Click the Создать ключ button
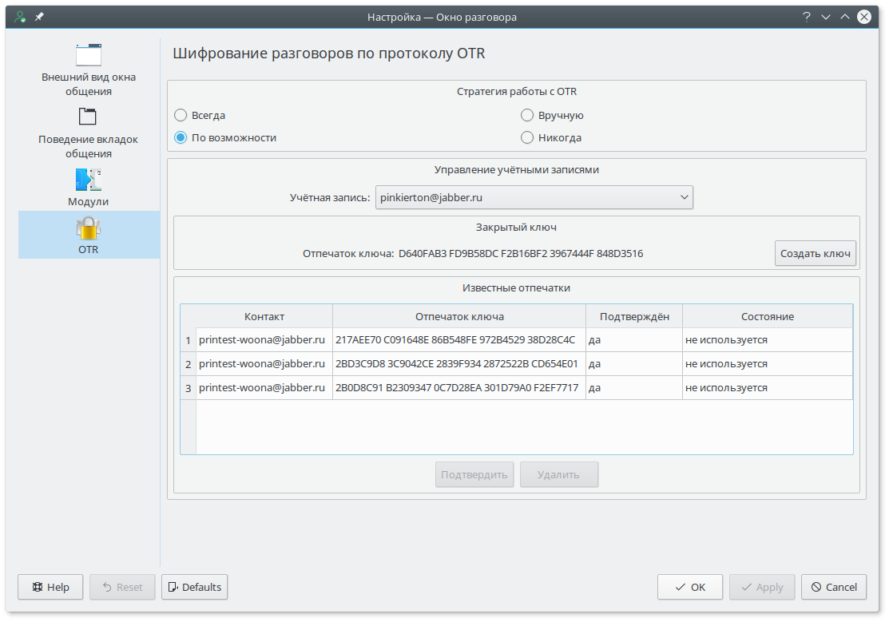The image size is (889, 622). (x=816, y=253)
